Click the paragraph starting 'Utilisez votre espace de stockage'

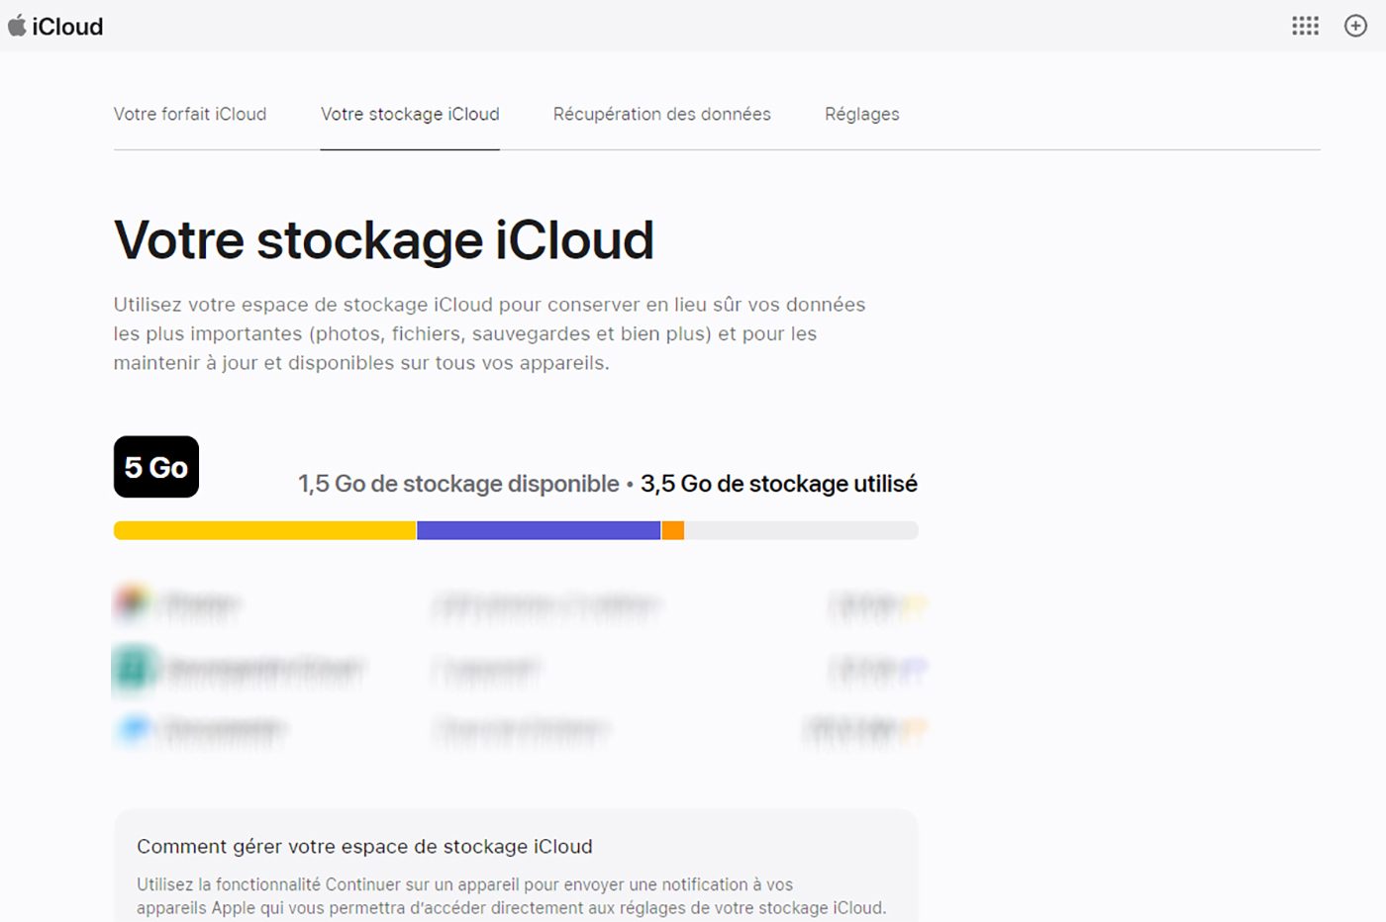(489, 333)
